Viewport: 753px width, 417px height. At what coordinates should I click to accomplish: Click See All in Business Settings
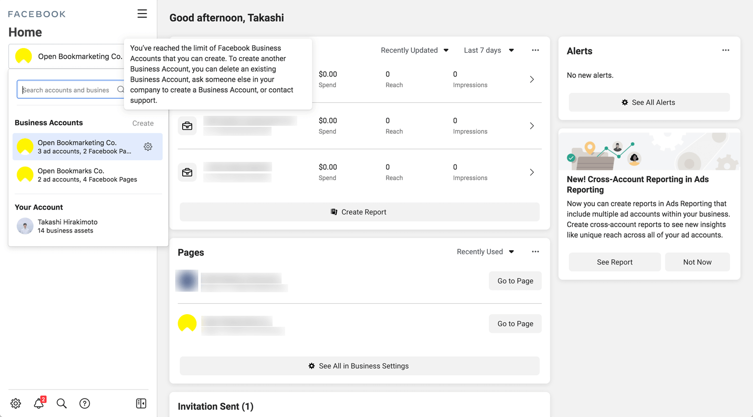coord(359,366)
